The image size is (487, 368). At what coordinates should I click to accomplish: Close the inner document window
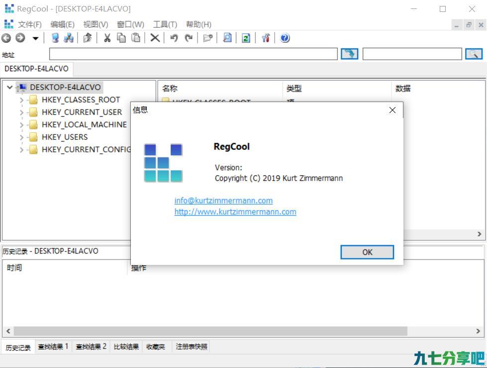click(481, 25)
